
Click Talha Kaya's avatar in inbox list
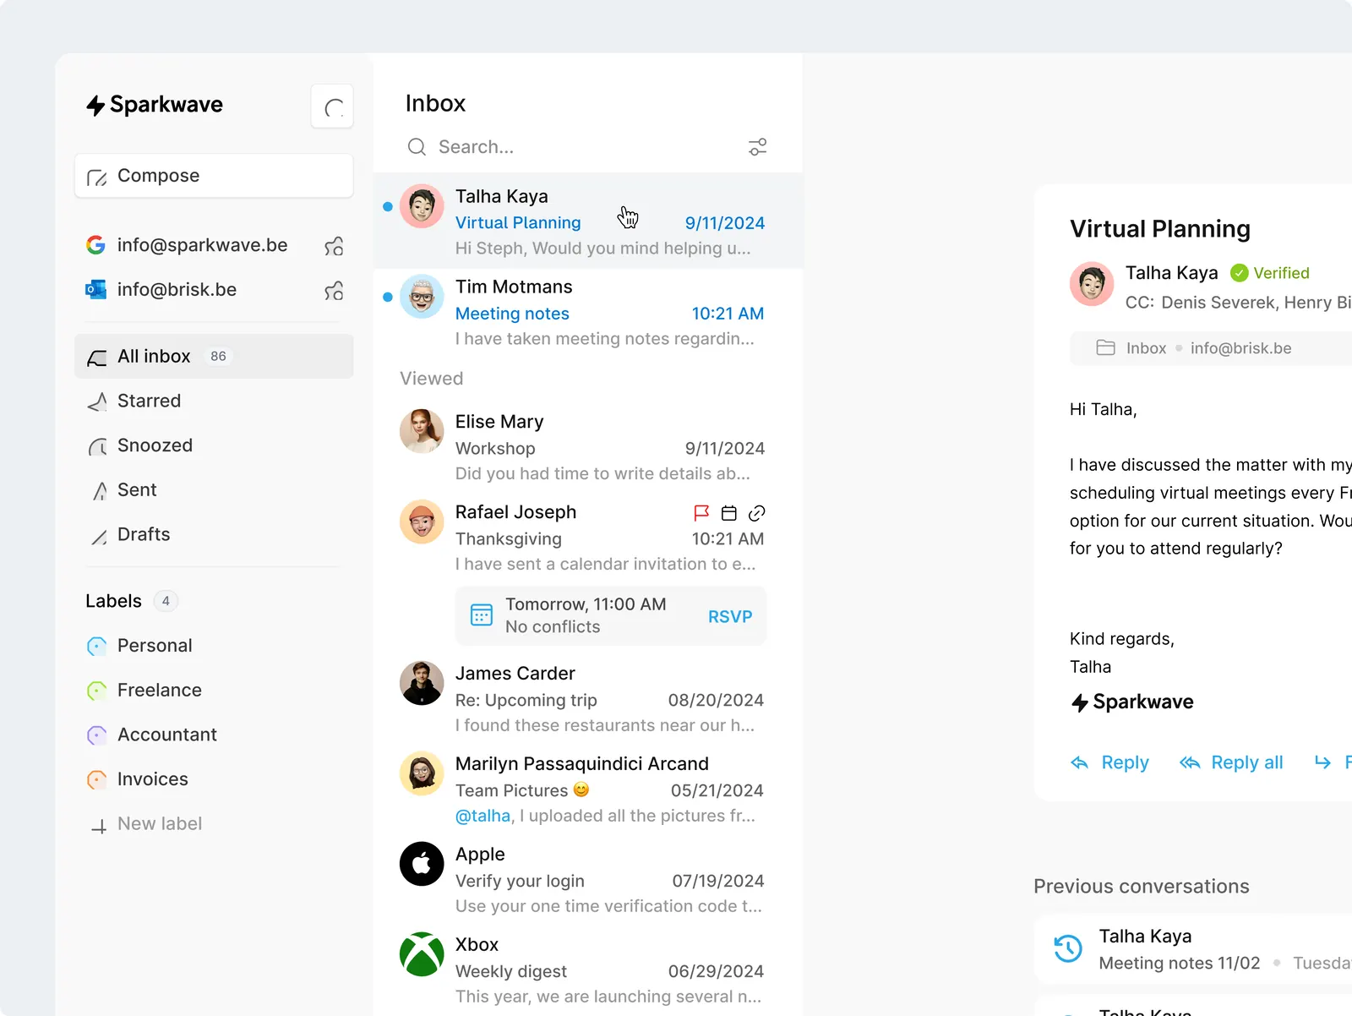point(422,206)
